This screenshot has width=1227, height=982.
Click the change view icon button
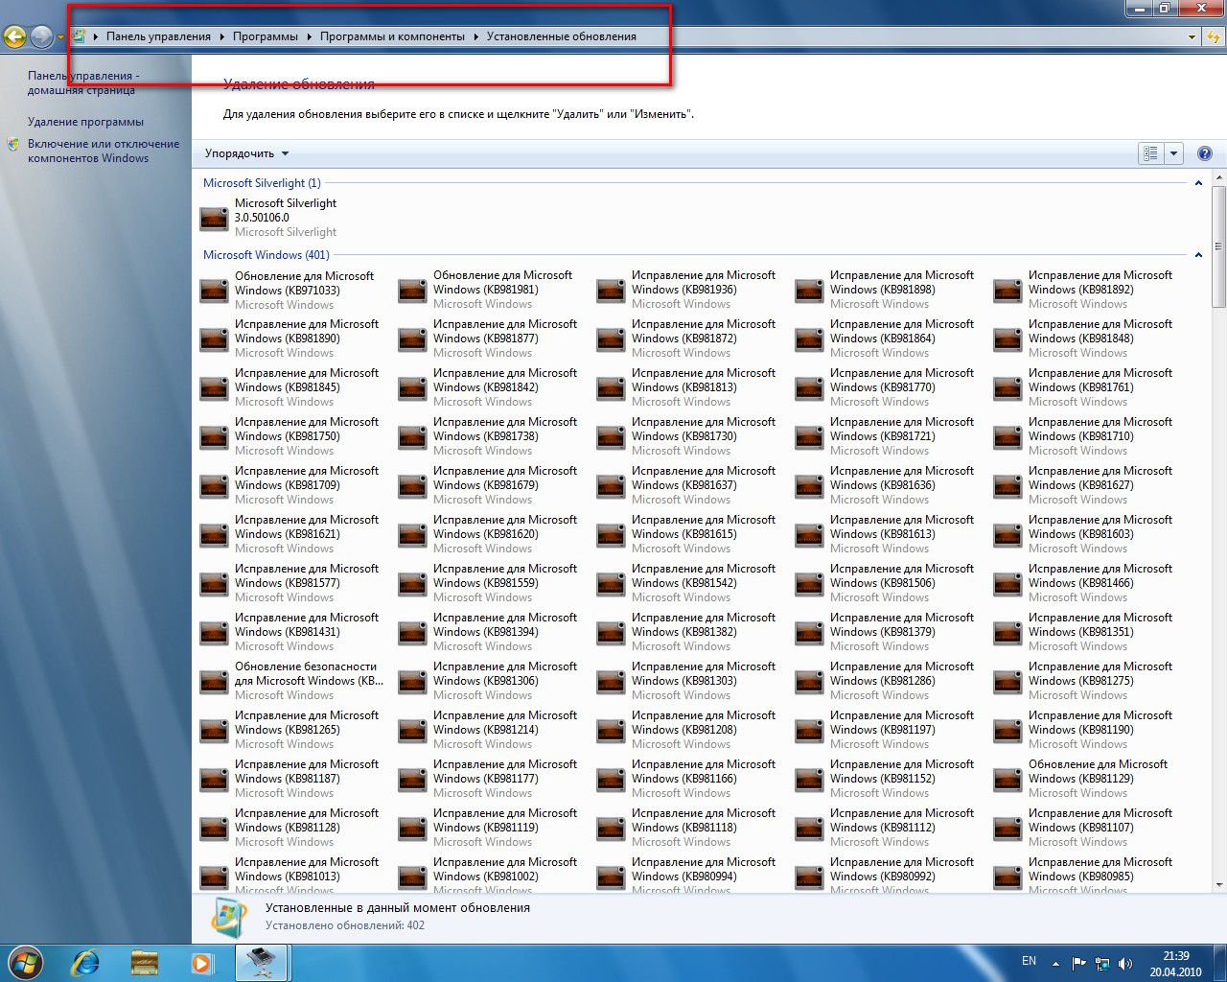(1150, 153)
